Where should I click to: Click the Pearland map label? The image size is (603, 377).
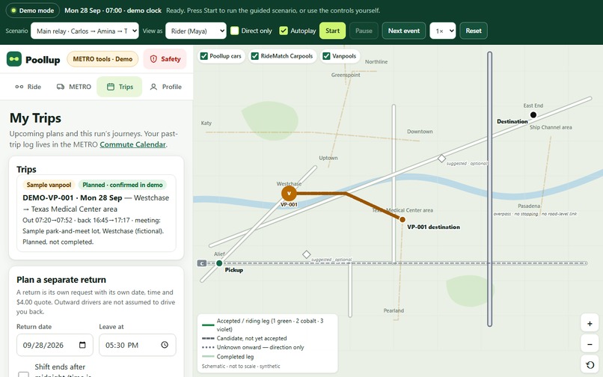[394, 310]
